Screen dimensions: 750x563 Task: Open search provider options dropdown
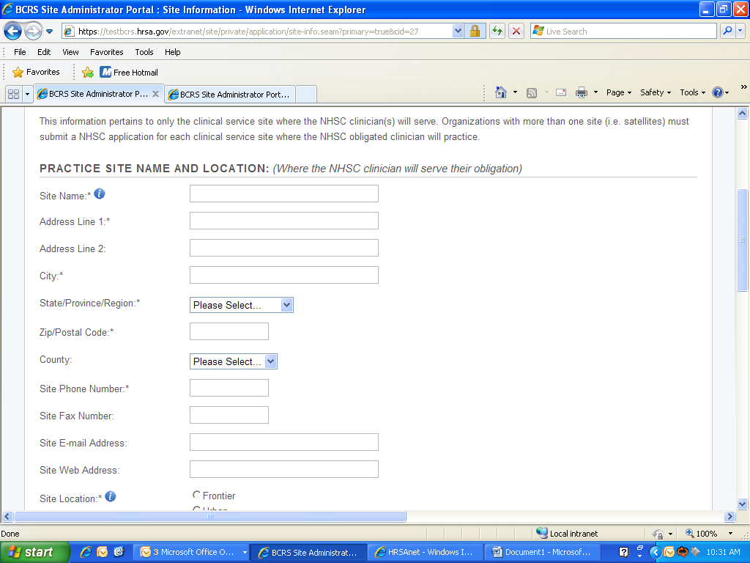click(x=740, y=31)
